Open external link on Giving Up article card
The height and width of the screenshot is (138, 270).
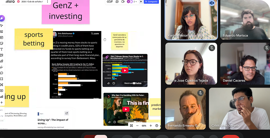tap(67, 113)
